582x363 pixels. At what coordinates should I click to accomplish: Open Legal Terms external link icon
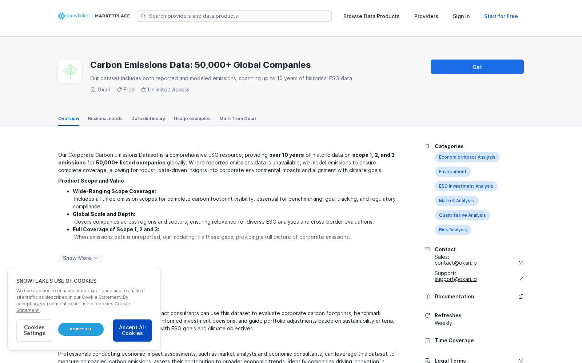521,361
